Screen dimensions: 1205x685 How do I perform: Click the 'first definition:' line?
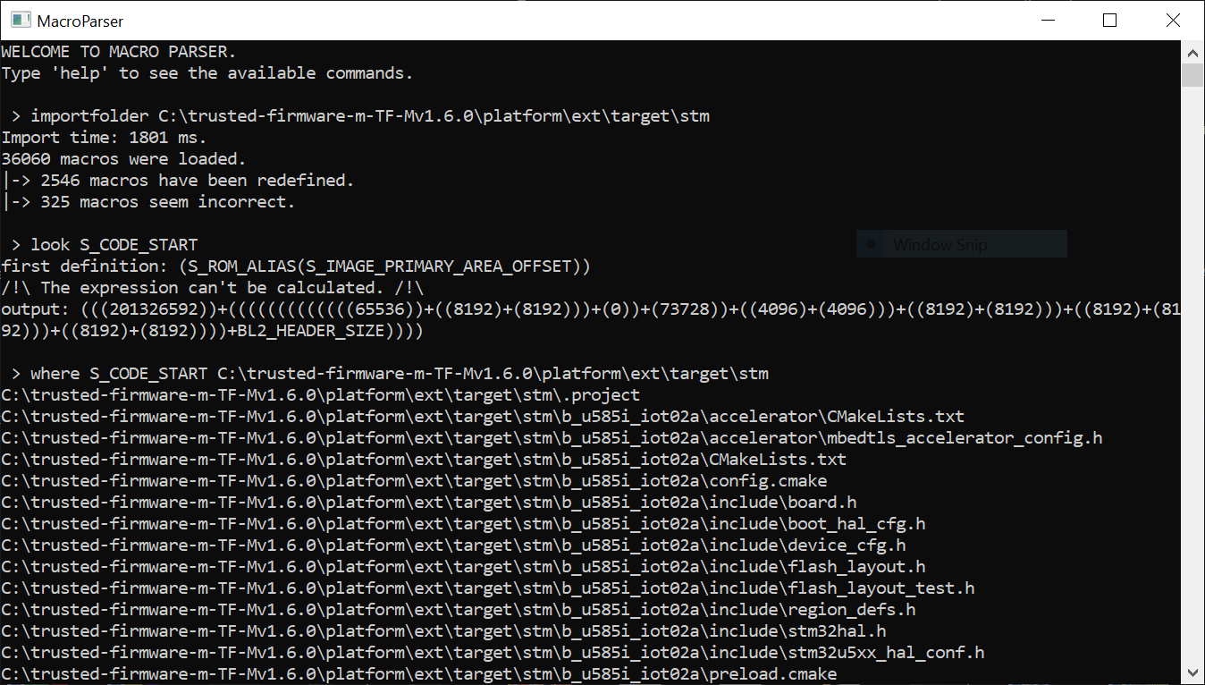296,266
